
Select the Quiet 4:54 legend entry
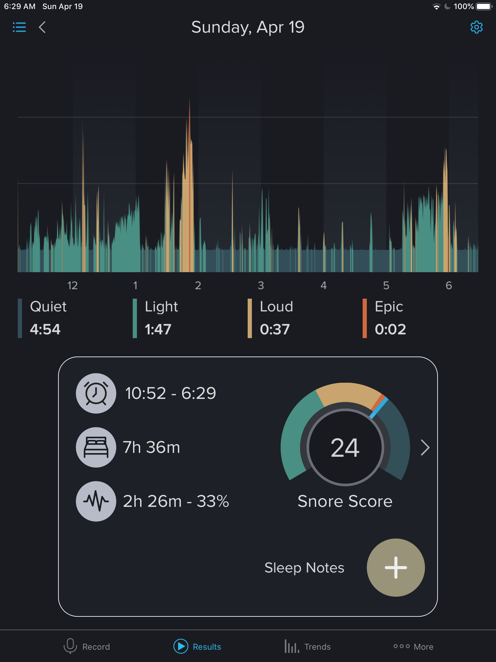[45, 318]
